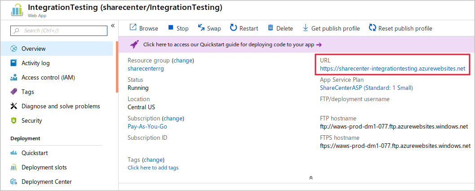
Task: Click the Web App icon in header
Action: 17,10
